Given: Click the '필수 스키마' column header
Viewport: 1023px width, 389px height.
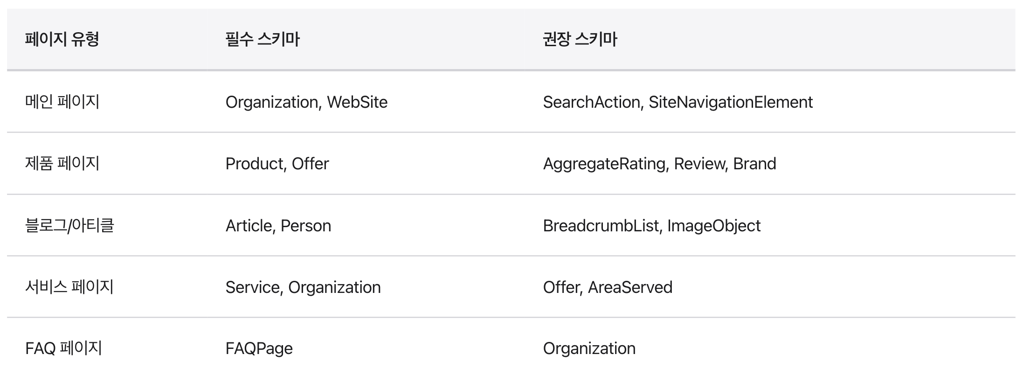Looking at the screenshot, I should 263,39.
